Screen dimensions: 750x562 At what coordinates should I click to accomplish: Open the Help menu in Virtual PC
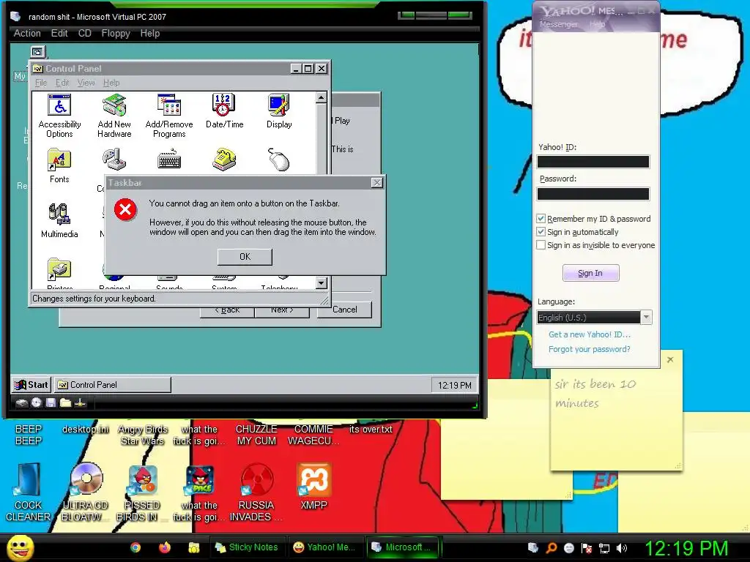pyautogui.click(x=150, y=33)
